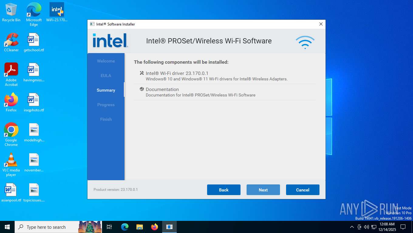Click 'Intel® Wi-Fi driver 23.170.0.1' text
This screenshot has height=233, width=413.
coord(177,73)
